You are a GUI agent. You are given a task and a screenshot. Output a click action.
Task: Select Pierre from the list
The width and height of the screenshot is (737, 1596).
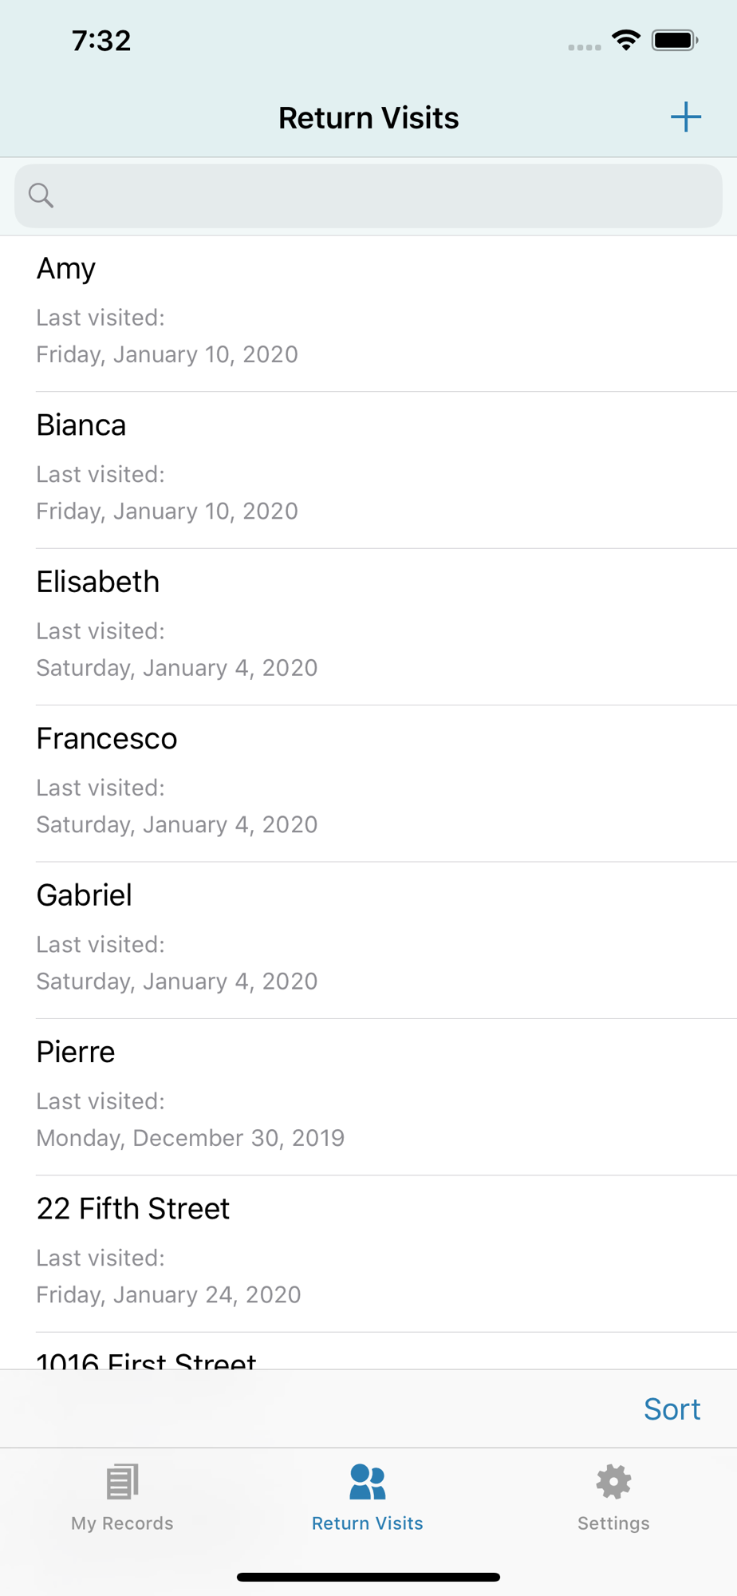pyautogui.click(x=368, y=1096)
